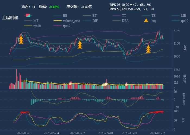Hide the DIF line via legend
The width and height of the screenshot is (190, 135).
(90, 21)
